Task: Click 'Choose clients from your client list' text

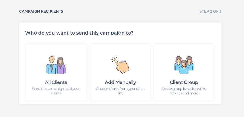Action: [x=120, y=91]
